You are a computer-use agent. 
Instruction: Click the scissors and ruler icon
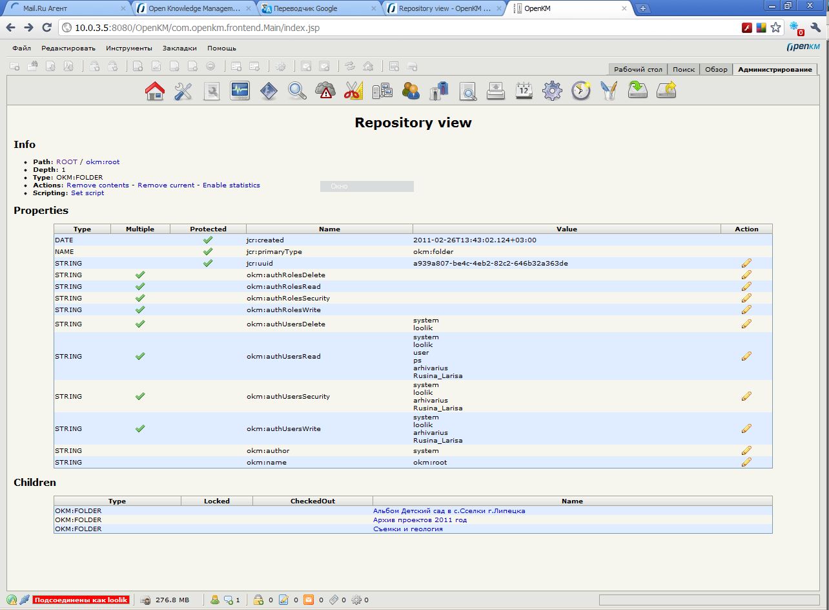coord(353,90)
